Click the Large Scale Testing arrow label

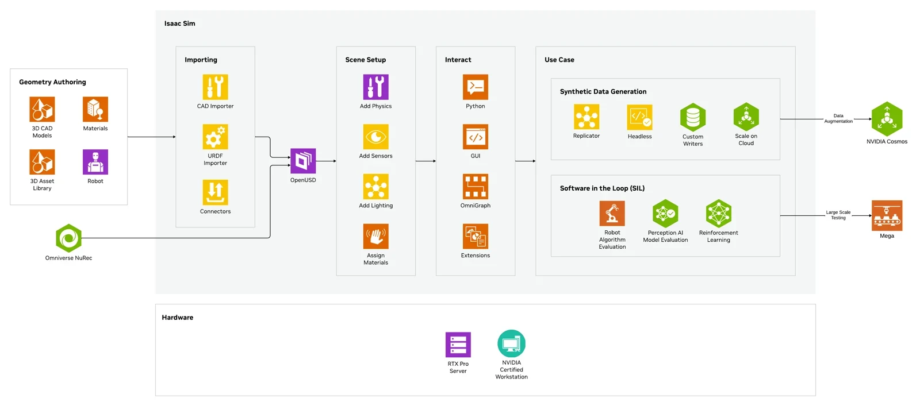[838, 215]
